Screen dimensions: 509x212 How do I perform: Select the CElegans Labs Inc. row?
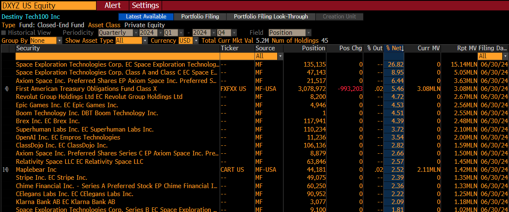[x=254, y=194]
